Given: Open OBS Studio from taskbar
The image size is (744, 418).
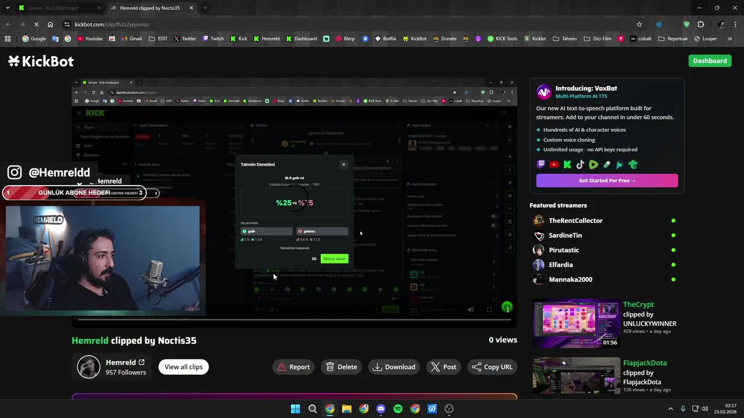Looking at the screenshot, I should click(x=449, y=409).
